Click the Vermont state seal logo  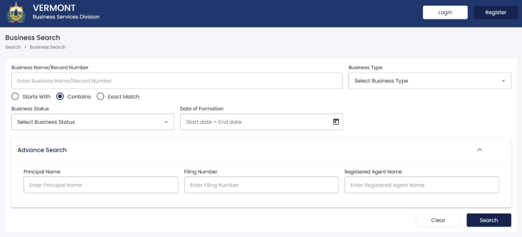point(16,12)
